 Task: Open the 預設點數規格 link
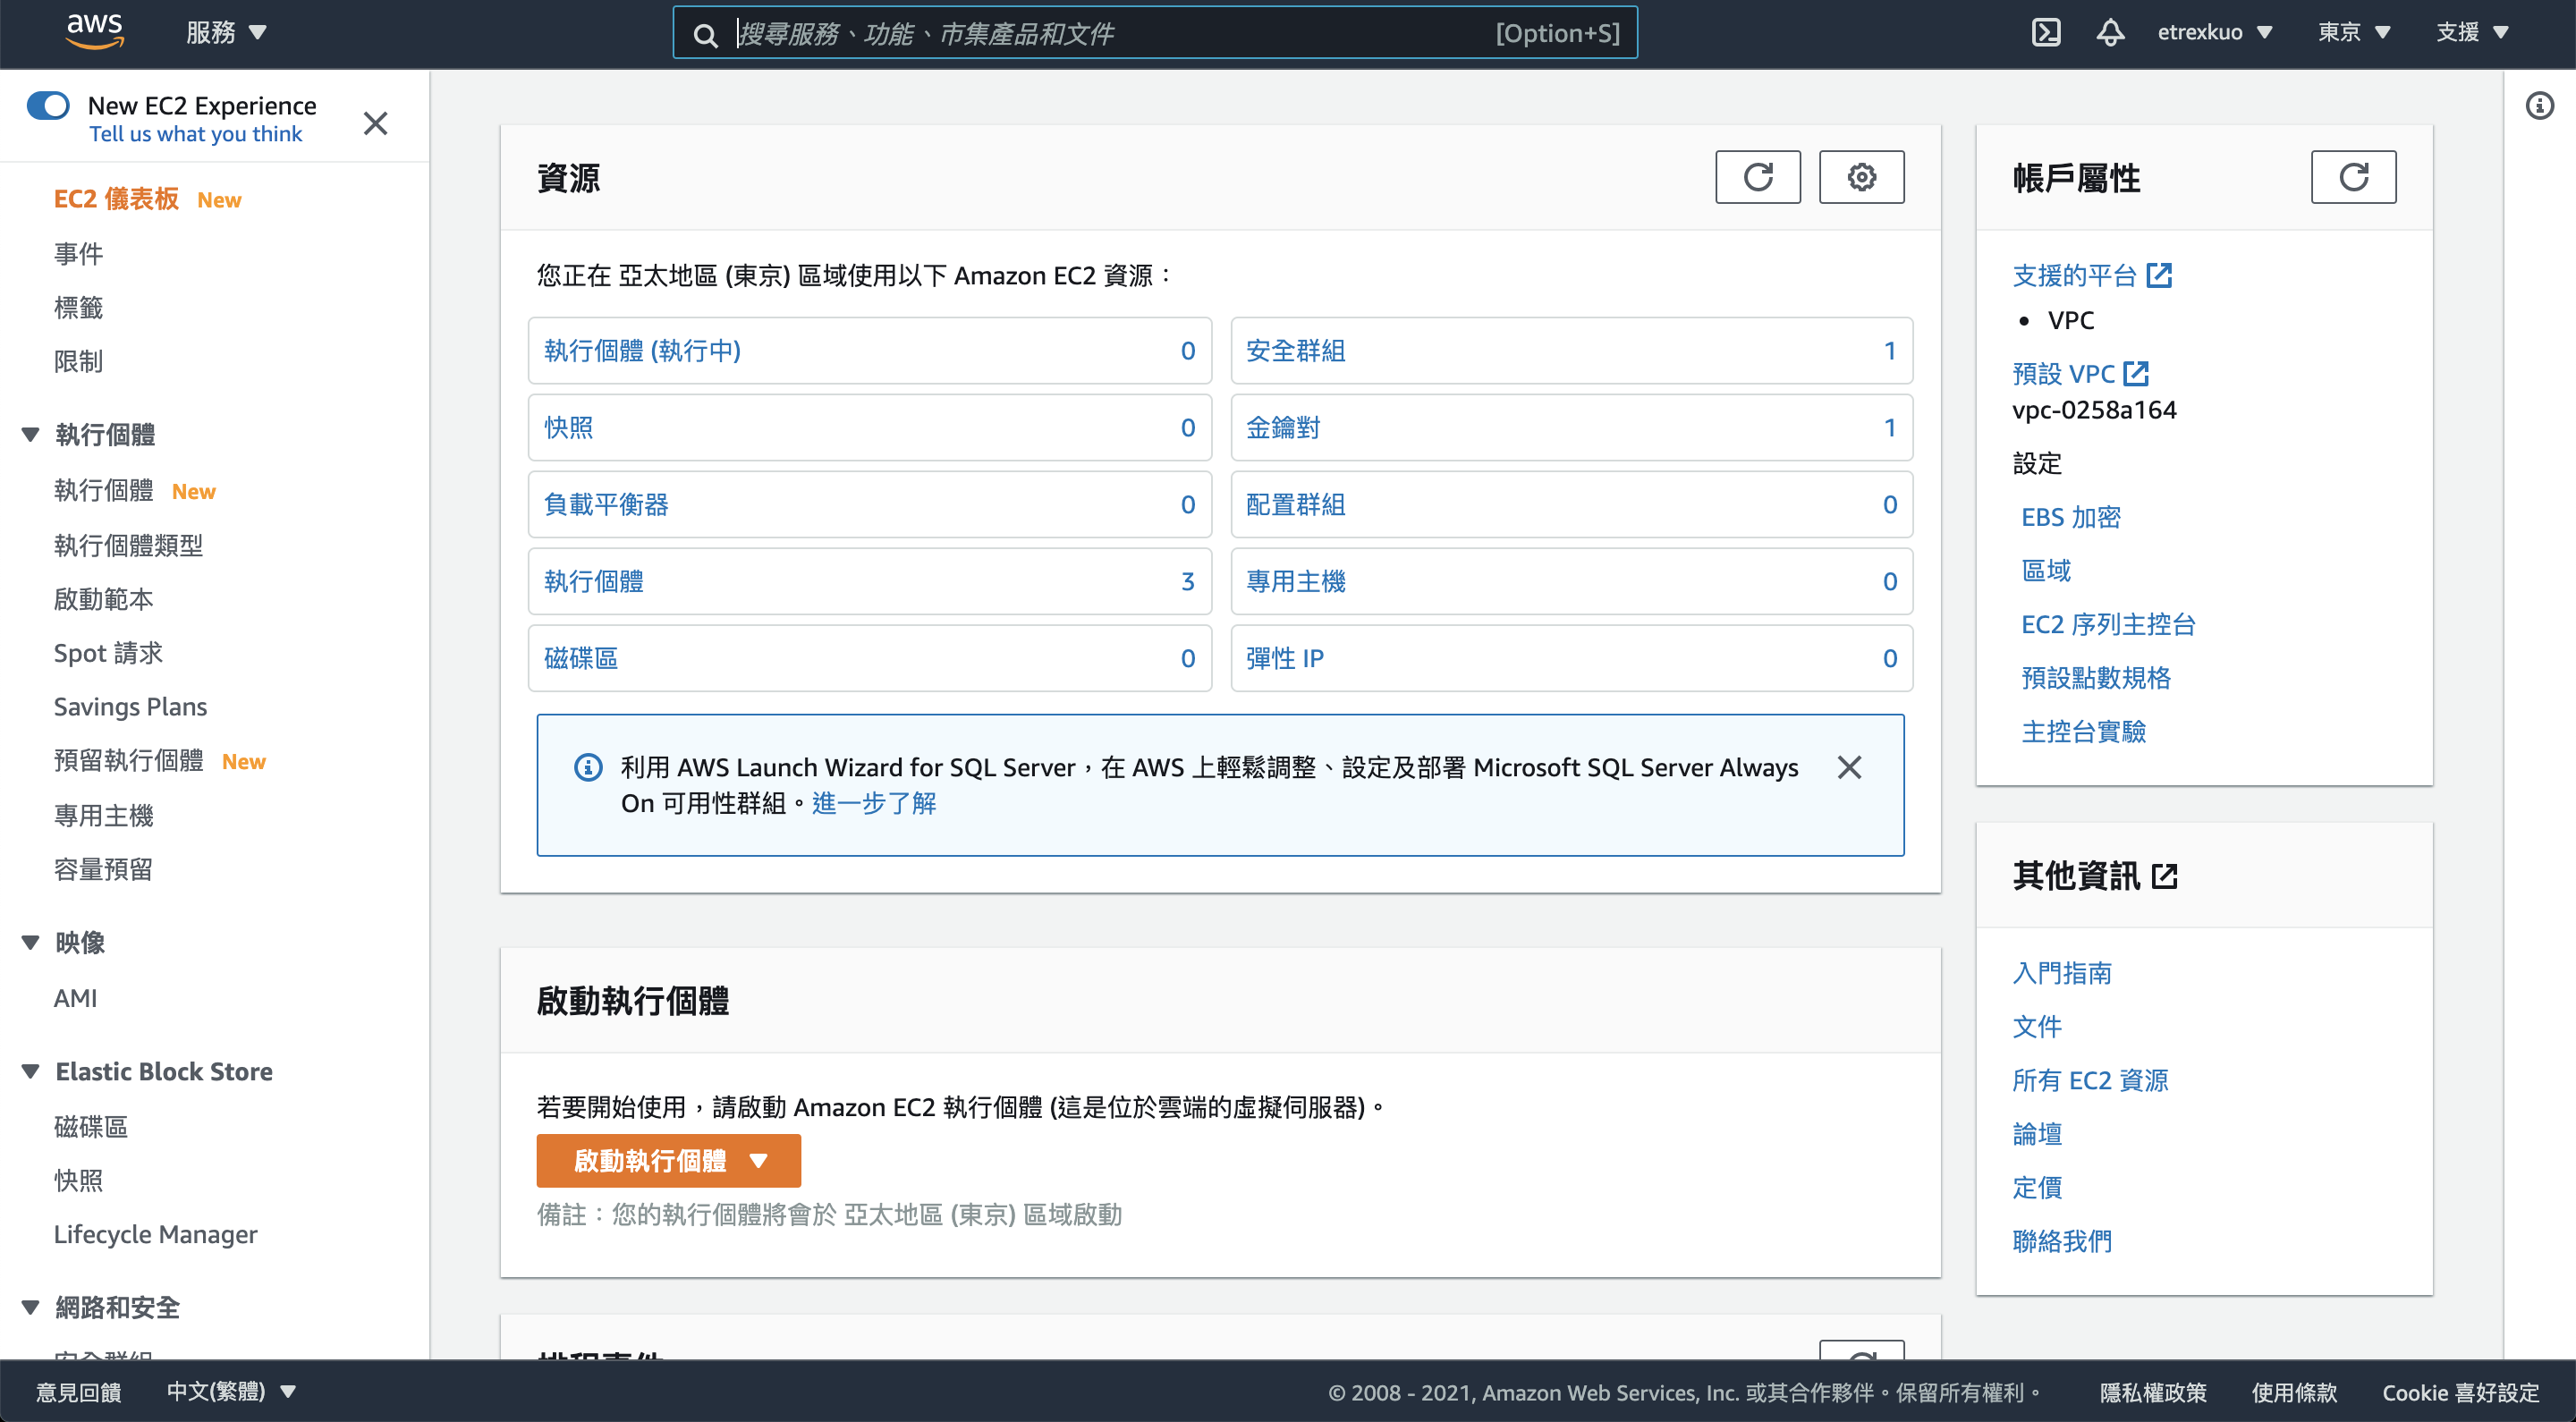click(x=2096, y=678)
